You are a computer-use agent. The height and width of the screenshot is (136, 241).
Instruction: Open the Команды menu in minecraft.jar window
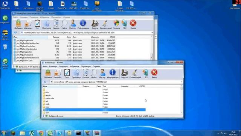click(x=53, y=66)
